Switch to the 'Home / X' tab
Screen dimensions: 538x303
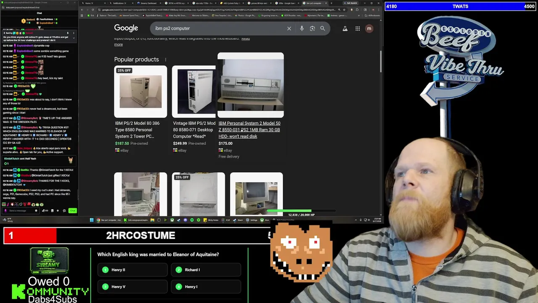point(94,3)
